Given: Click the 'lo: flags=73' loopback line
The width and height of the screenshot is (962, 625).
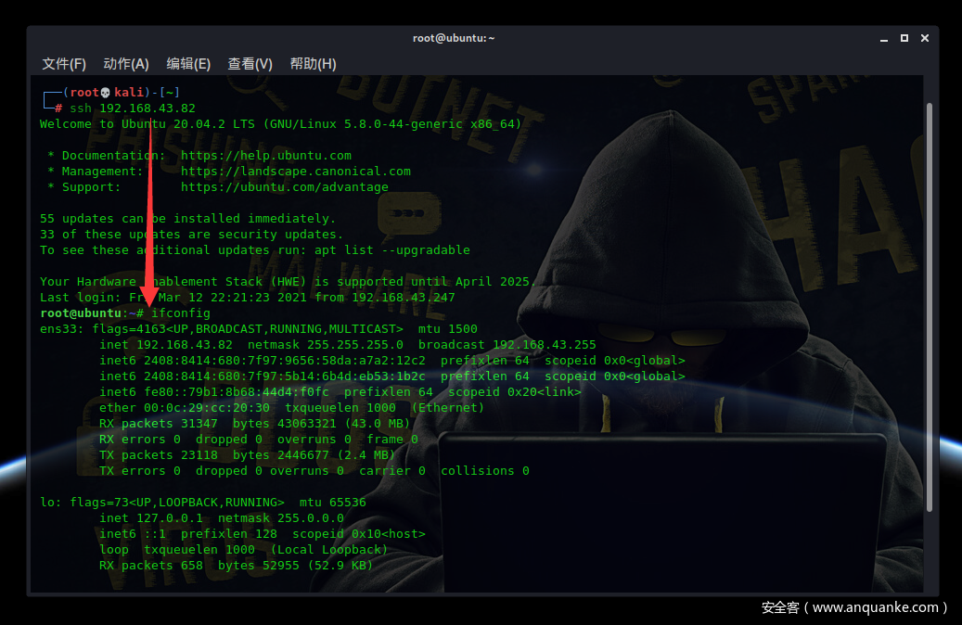Looking at the screenshot, I should tap(202, 503).
